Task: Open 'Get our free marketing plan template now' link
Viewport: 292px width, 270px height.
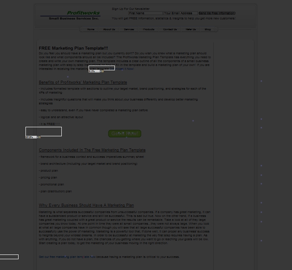Action: (x=67, y=257)
